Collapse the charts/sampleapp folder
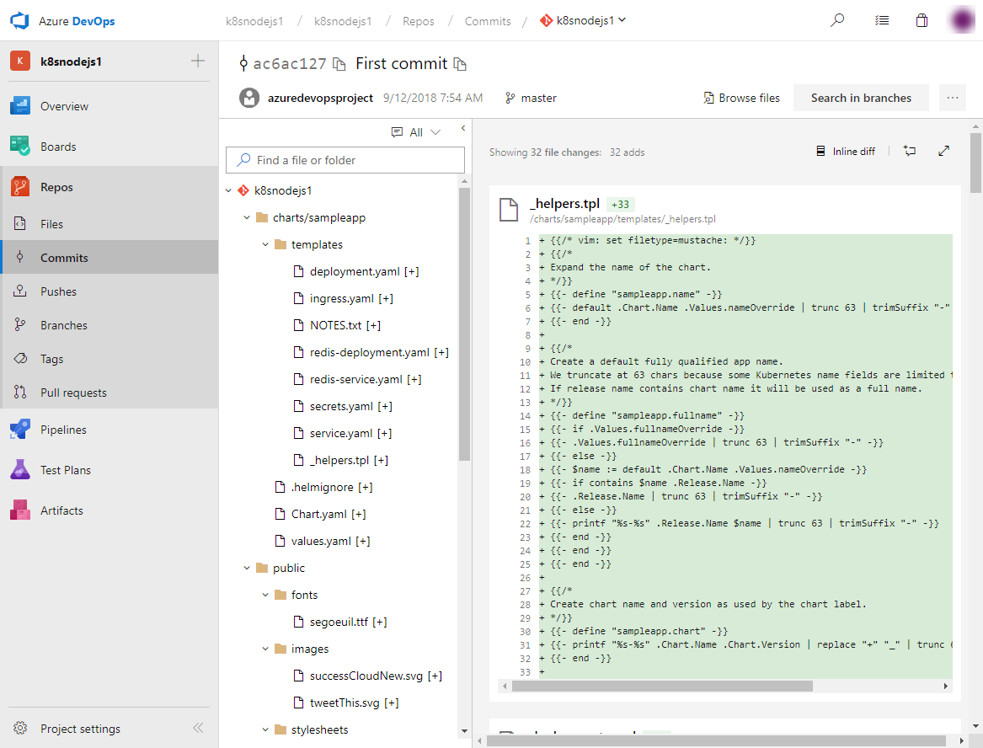The image size is (983, 748). pyautogui.click(x=247, y=218)
